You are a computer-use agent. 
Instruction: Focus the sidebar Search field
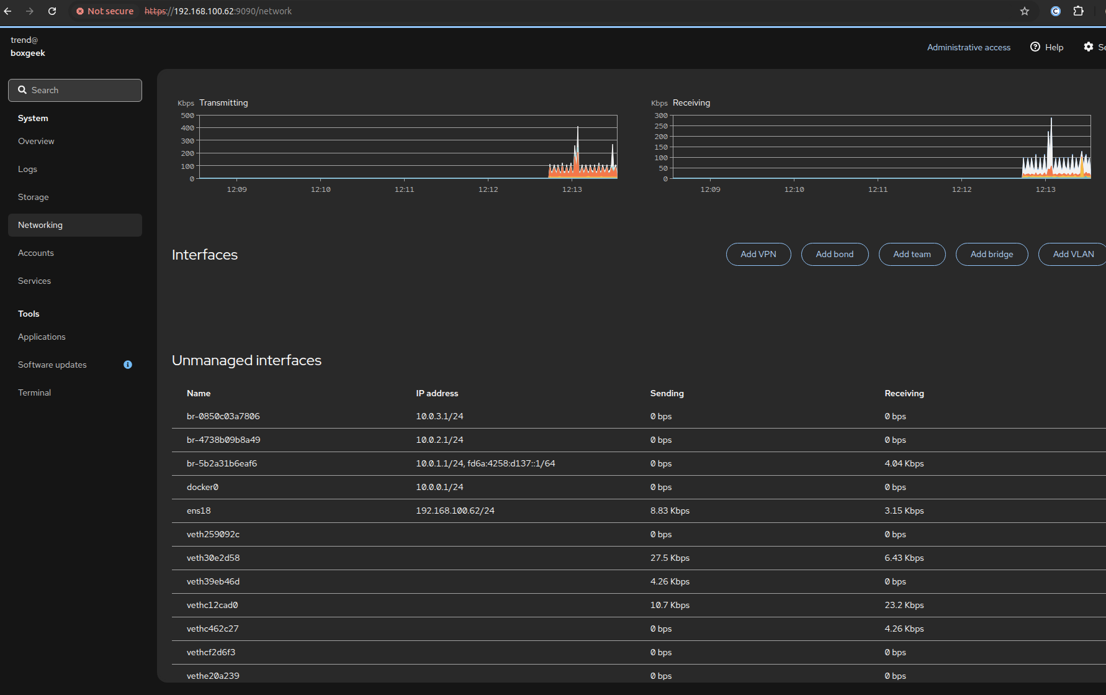tap(75, 90)
